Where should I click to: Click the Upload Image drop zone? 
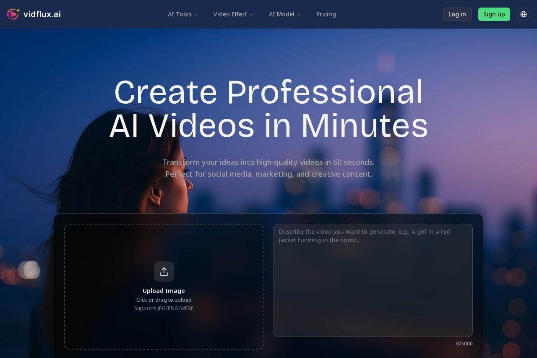[x=164, y=287]
